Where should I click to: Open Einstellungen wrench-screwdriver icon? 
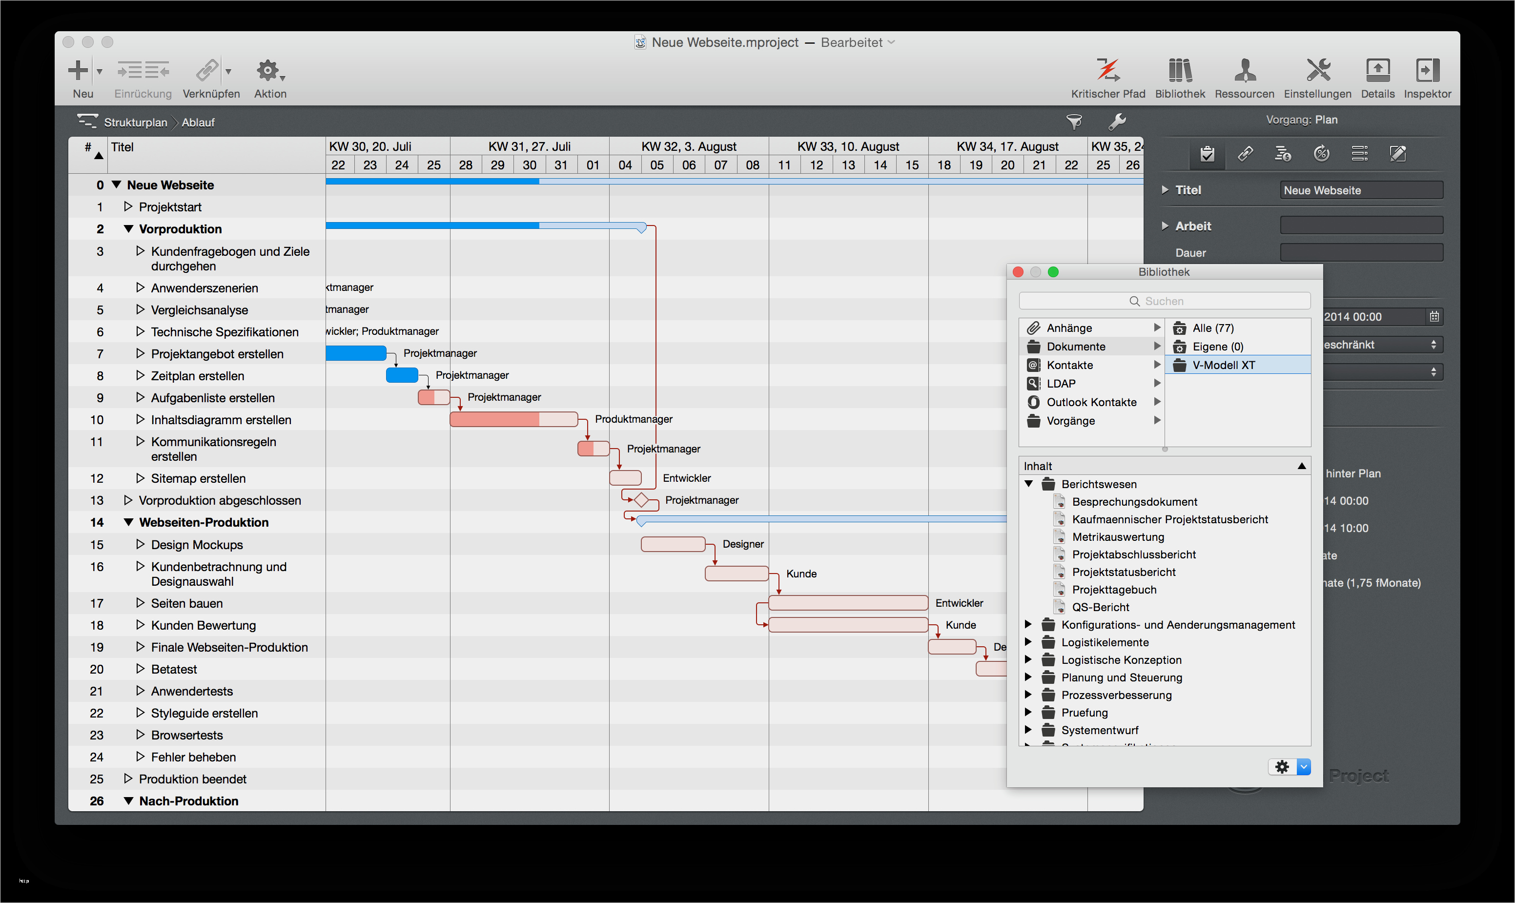1317,71
